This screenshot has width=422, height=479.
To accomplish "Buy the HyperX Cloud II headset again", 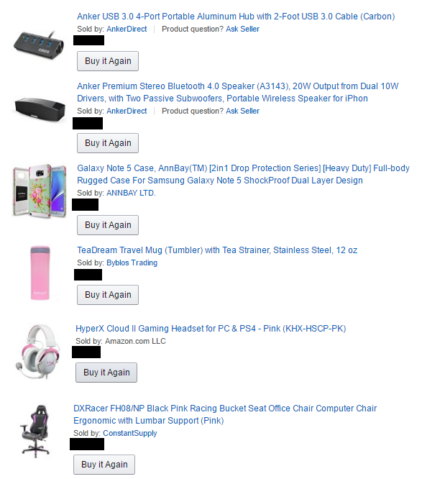I will point(106,373).
